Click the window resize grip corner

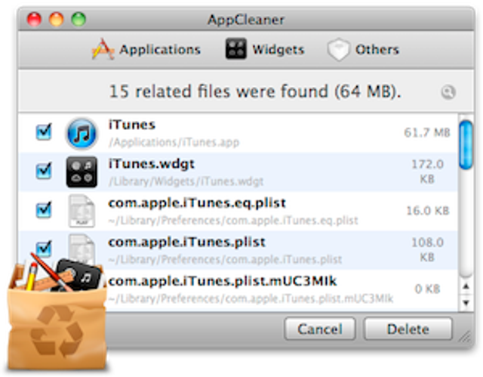point(465,337)
